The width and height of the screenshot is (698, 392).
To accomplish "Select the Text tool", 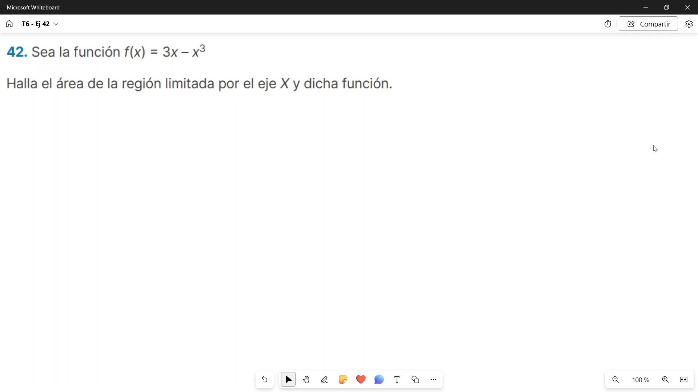I will [x=397, y=380].
